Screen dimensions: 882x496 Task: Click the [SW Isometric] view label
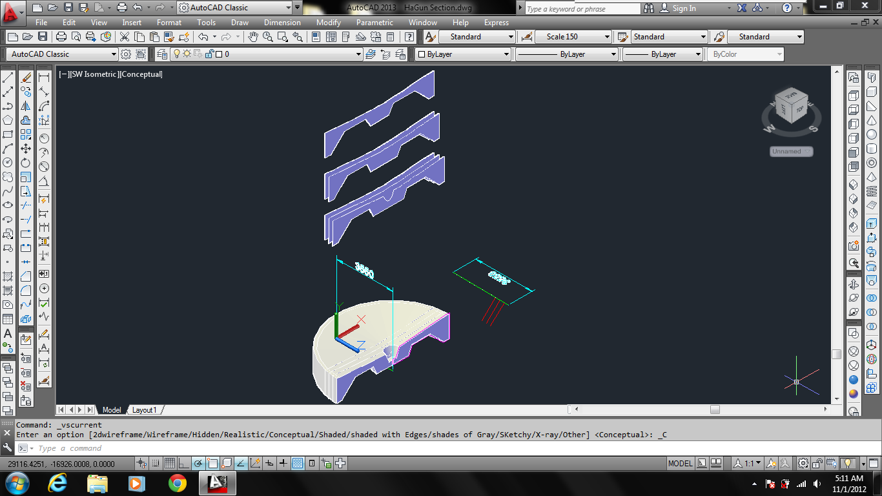(95, 74)
